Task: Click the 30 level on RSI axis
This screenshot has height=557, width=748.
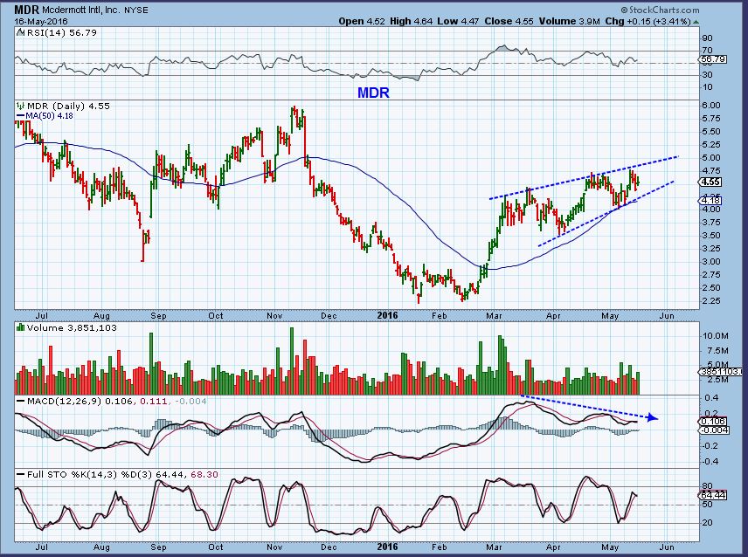Action: (x=707, y=75)
